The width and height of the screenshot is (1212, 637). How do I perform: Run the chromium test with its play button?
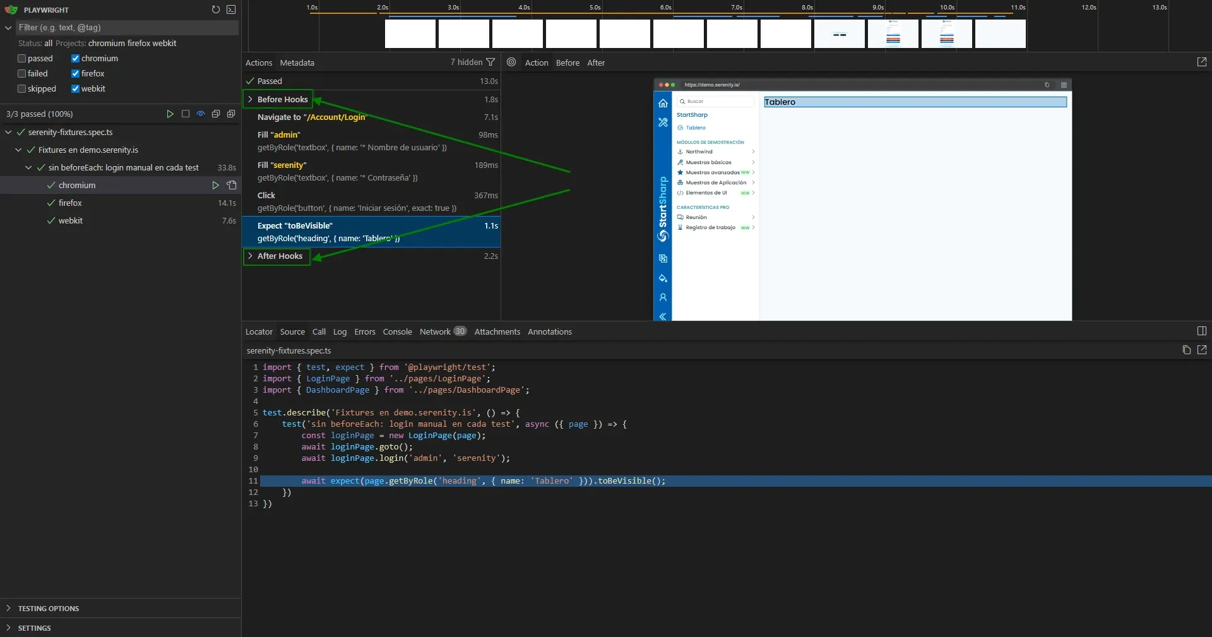[216, 185]
